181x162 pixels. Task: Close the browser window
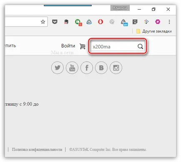168,9
